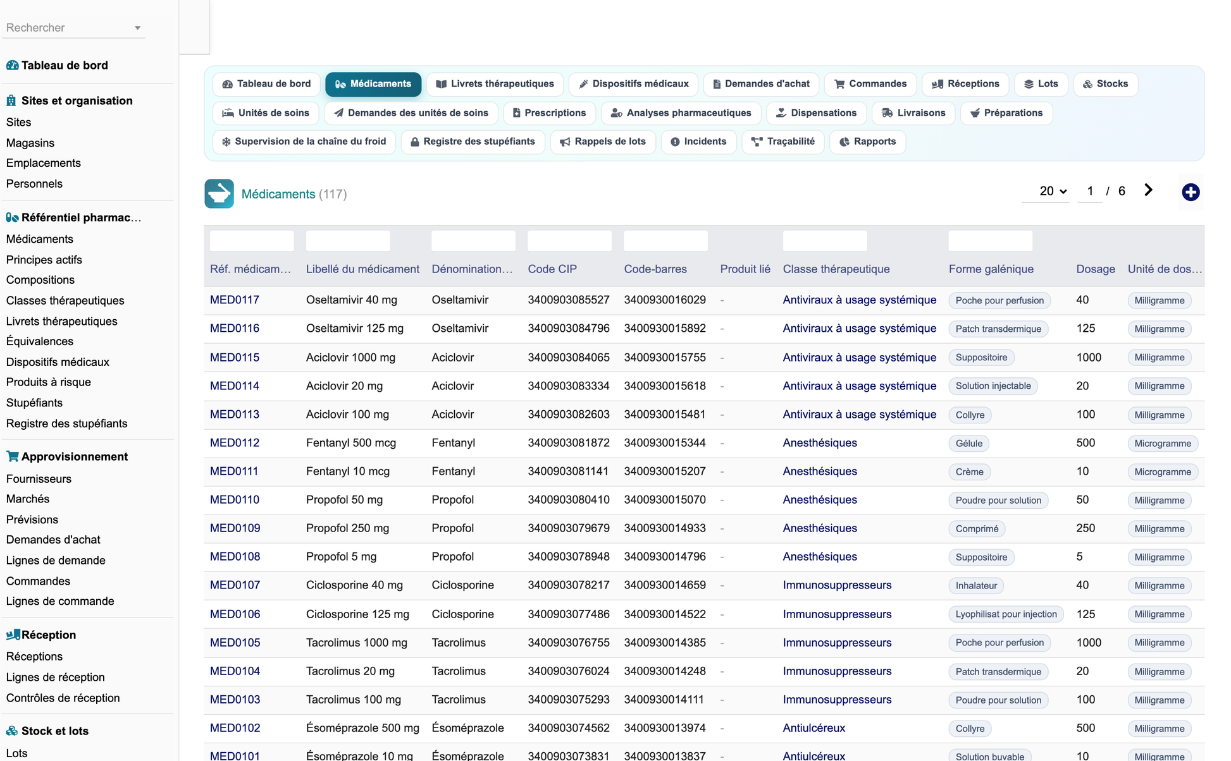The height and width of the screenshot is (761, 1231).
Task: Open Dispositifs médicaux tab
Action: [x=634, y=84]
